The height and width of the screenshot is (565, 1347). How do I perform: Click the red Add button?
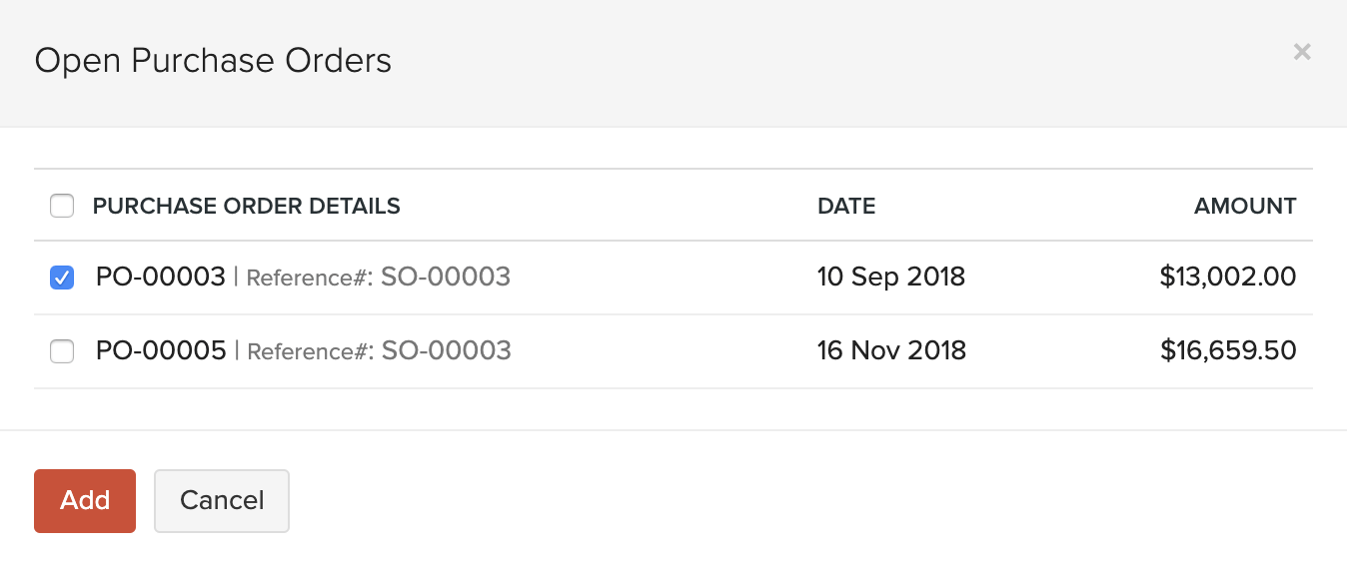coord(85,500)
